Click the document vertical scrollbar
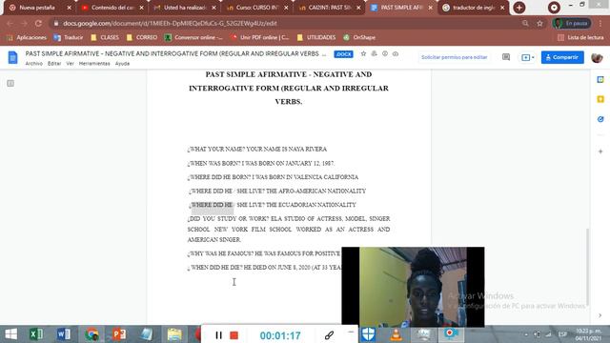 pyautogui.click(x=587, y=267)
